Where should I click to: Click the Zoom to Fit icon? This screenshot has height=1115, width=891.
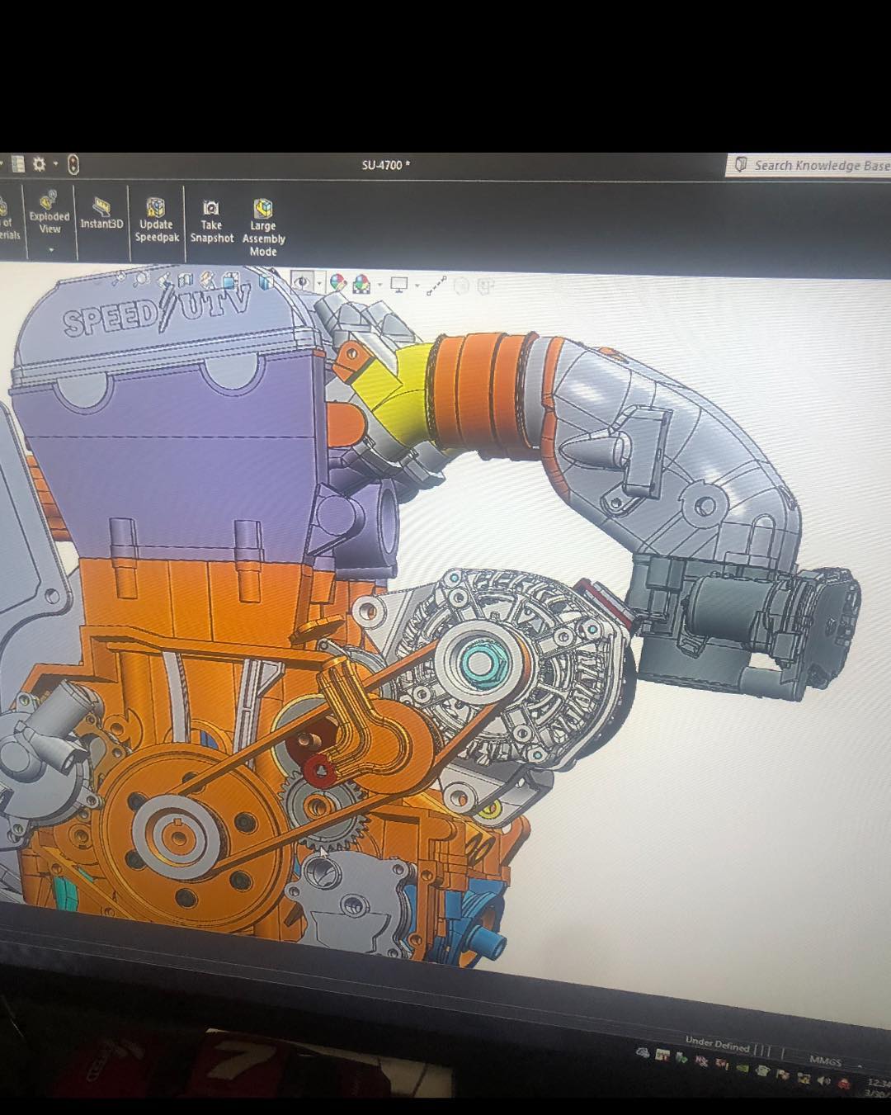click(120, 278)
